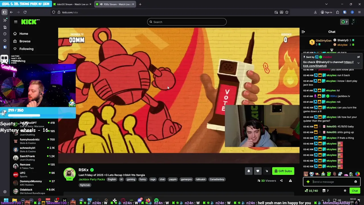Open the tab list dropdown arrow
The height and width of the screenshot is (205, 364).
pos(326,4)
